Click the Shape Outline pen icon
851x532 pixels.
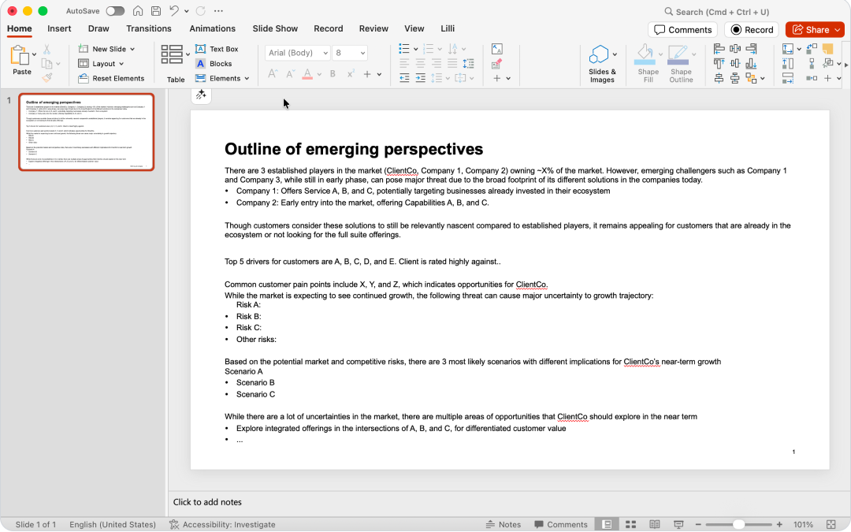tap(678, 54)
